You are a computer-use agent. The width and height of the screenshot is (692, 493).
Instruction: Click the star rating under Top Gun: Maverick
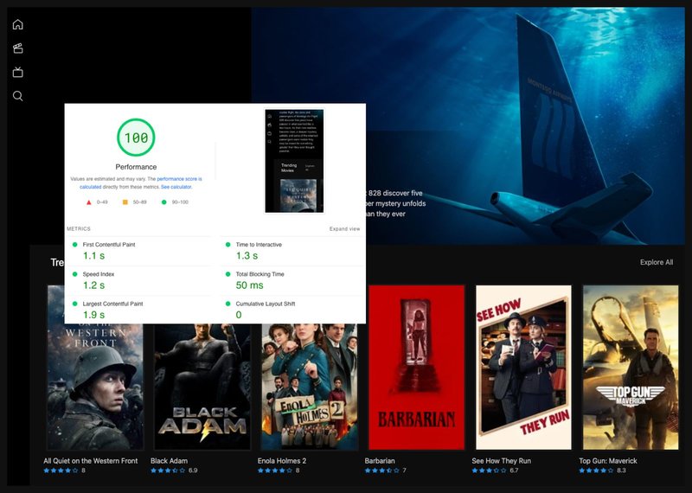tap(596, 471)
